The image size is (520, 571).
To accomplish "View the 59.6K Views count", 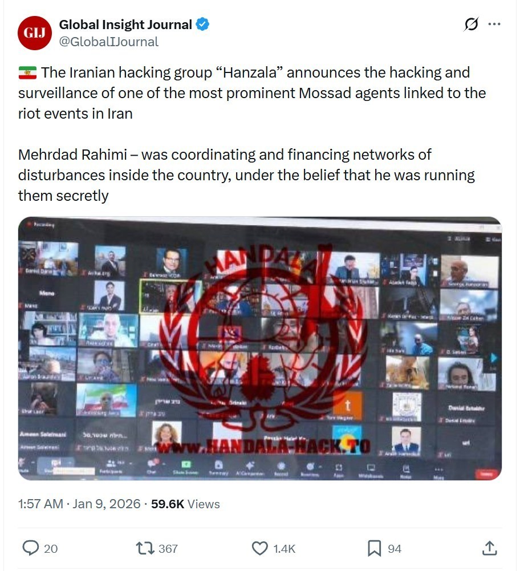I will tap(185, 504).
